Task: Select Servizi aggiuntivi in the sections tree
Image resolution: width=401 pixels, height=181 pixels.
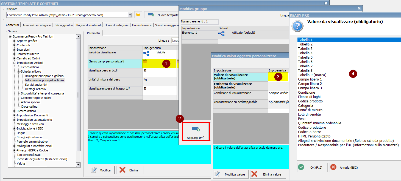Action: pyautogui.click(x=35, y=85)
